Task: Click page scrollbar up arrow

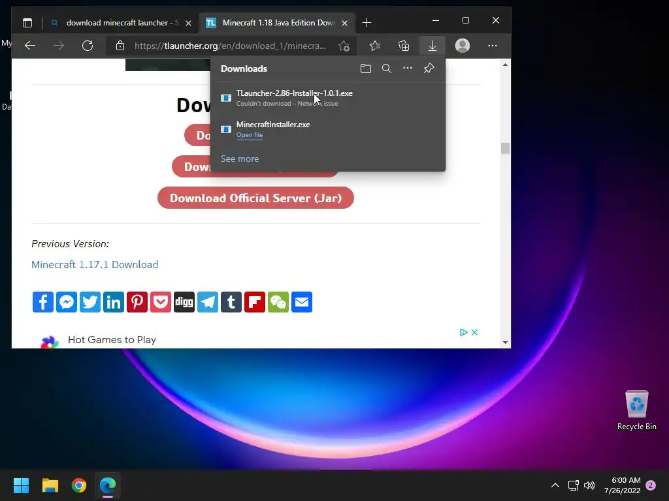Action: (x=505, y=65)
